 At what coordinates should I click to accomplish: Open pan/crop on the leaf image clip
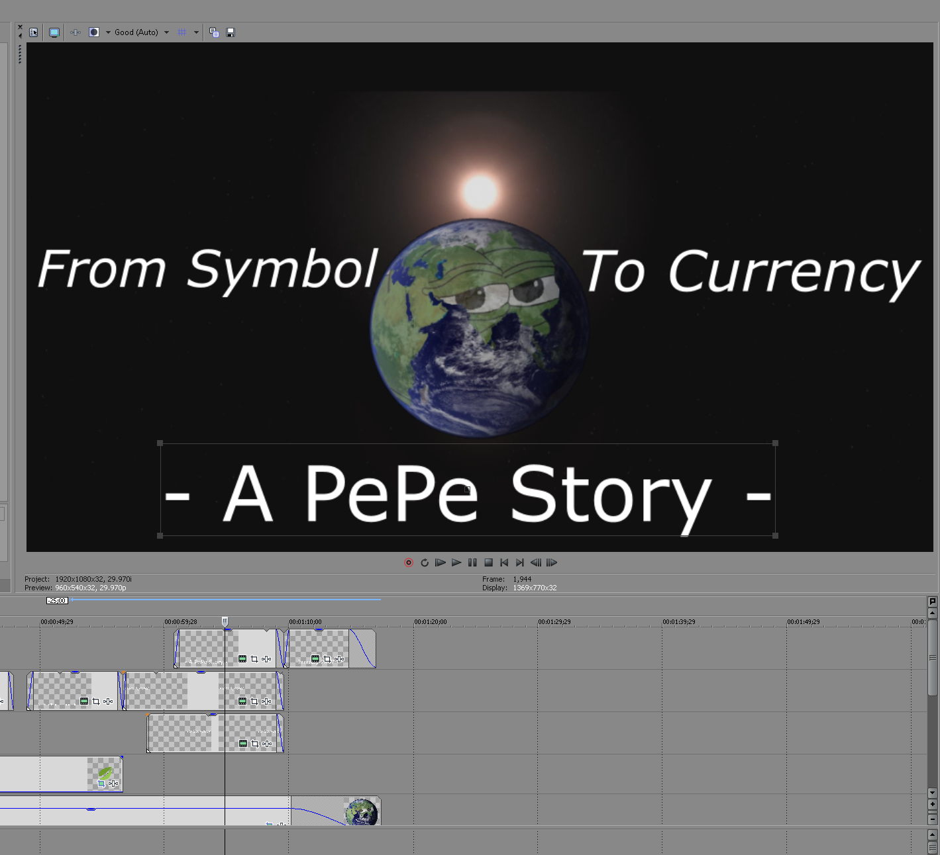(101, 784)
